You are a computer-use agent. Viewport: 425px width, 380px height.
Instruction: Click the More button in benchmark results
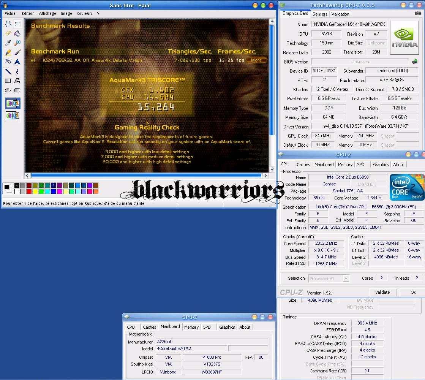(256, 60)
